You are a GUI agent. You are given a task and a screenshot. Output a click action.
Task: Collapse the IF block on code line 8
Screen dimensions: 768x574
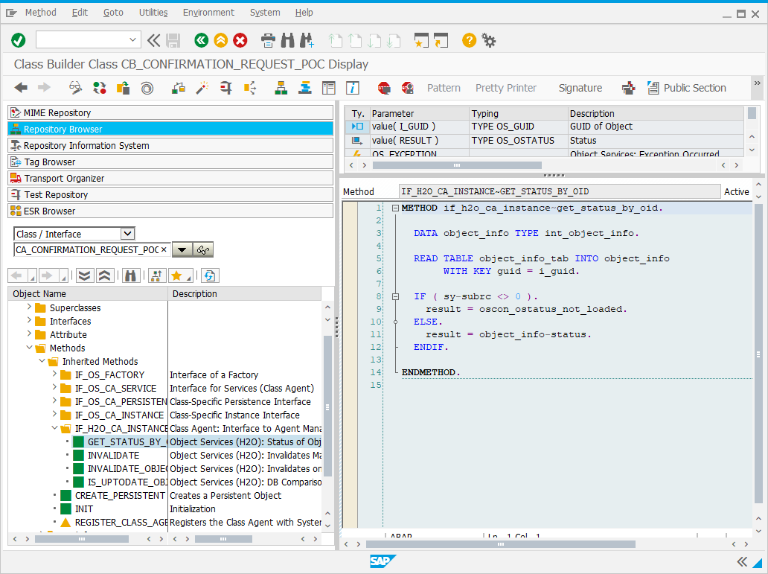point(395,296)
